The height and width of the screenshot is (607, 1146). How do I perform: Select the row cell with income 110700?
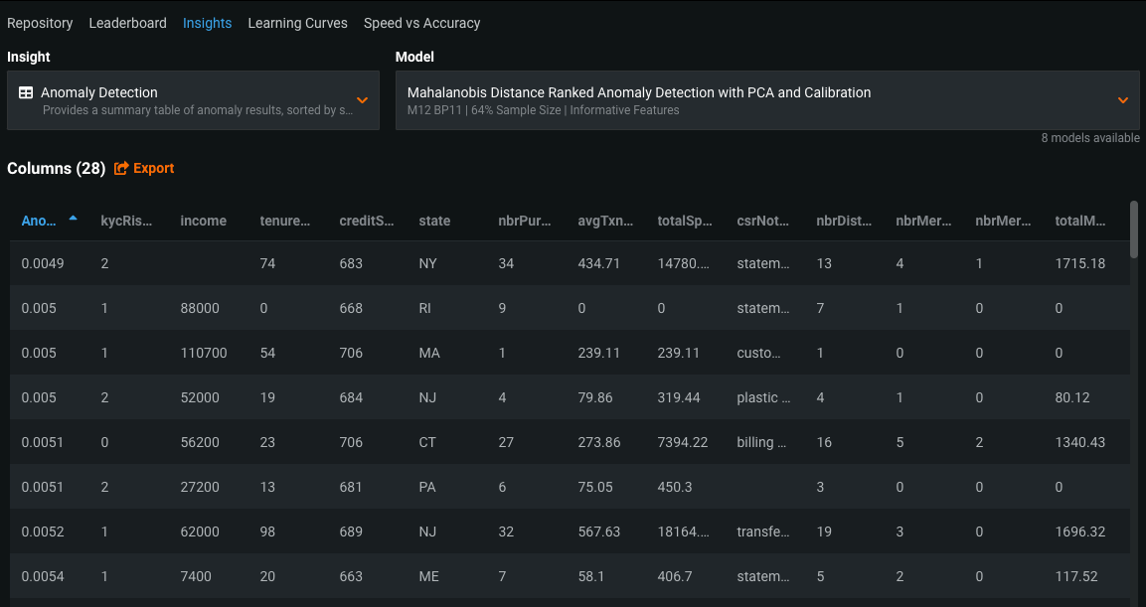(x=203, y=353)
